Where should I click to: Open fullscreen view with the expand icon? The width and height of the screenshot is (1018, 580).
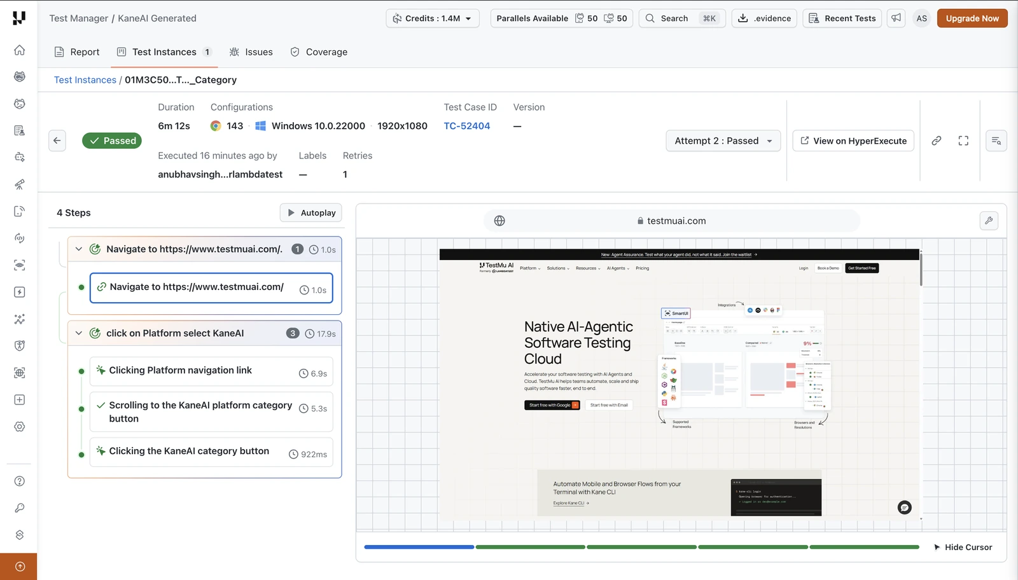click(963, 141)
